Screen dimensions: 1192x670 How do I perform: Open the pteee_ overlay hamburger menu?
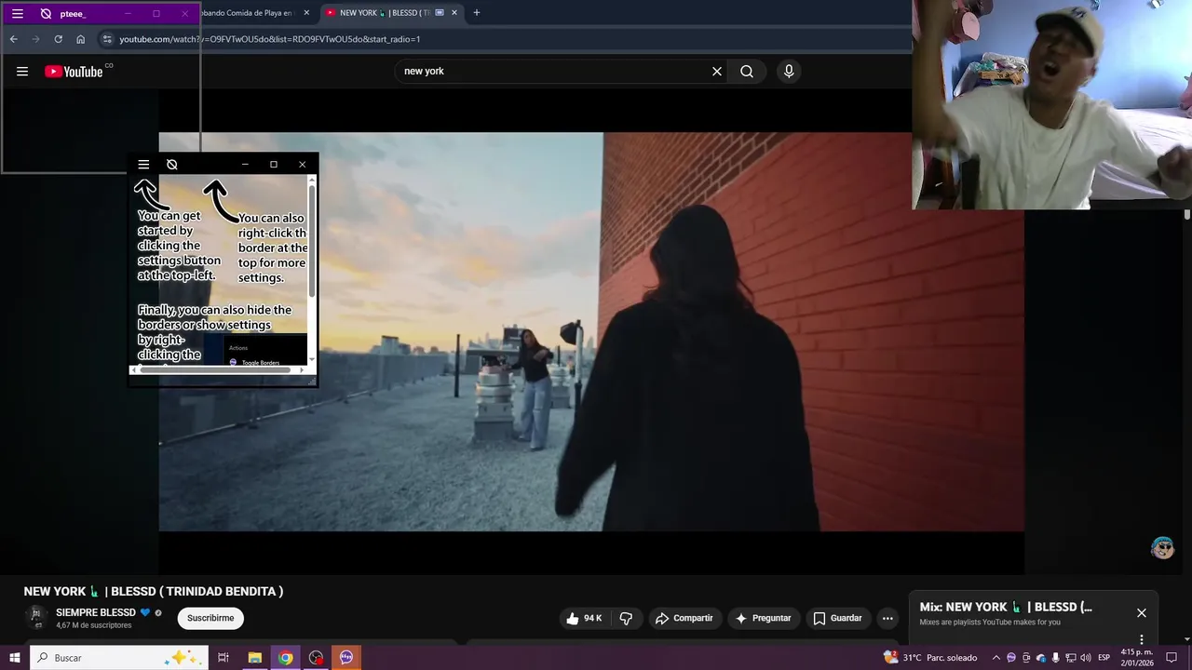pyautogui.click(x=17, y=14)
